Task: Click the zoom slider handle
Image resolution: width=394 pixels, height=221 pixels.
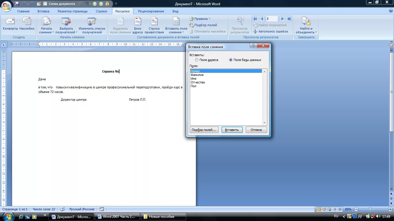Action: [370, 209]
